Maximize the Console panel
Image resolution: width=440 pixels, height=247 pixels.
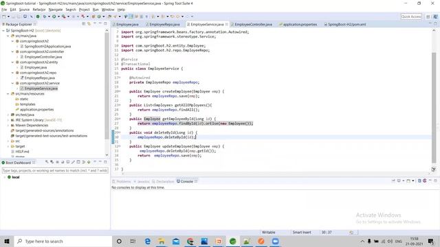[x=435, y=181]
